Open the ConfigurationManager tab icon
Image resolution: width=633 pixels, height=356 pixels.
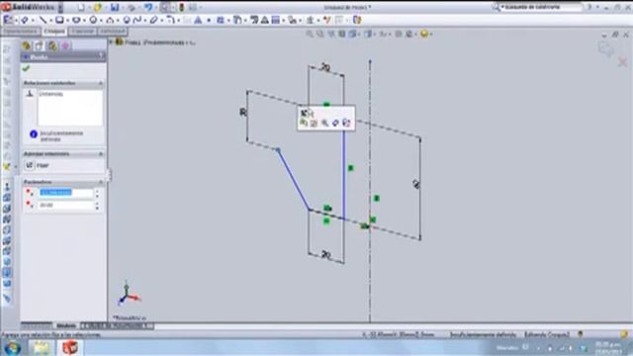[52, 45]
